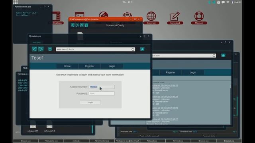Switch to AdminMonitor.exe taskbar entry
Screen dimensions: 255x143
pos(102,141)
